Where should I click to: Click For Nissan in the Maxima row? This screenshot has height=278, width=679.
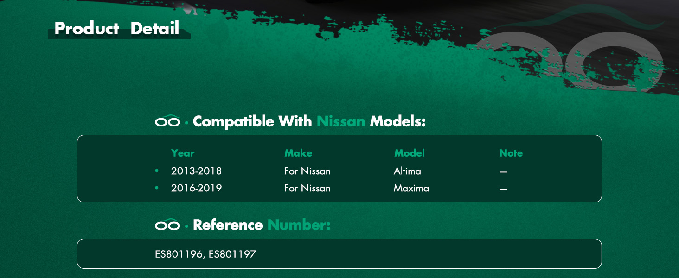[x=307, y=188]
